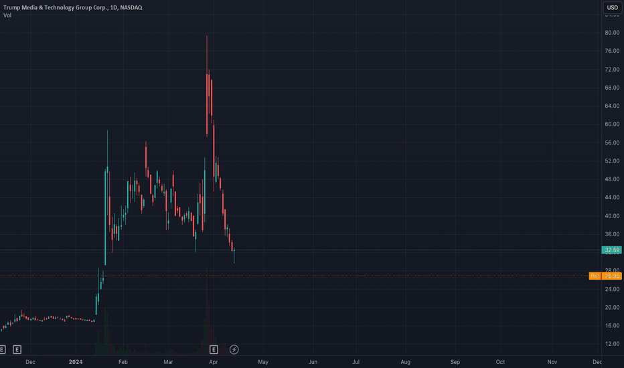624x368 pixels.
Task: Click the 64.00 price axis label
Action: point(612,106)
